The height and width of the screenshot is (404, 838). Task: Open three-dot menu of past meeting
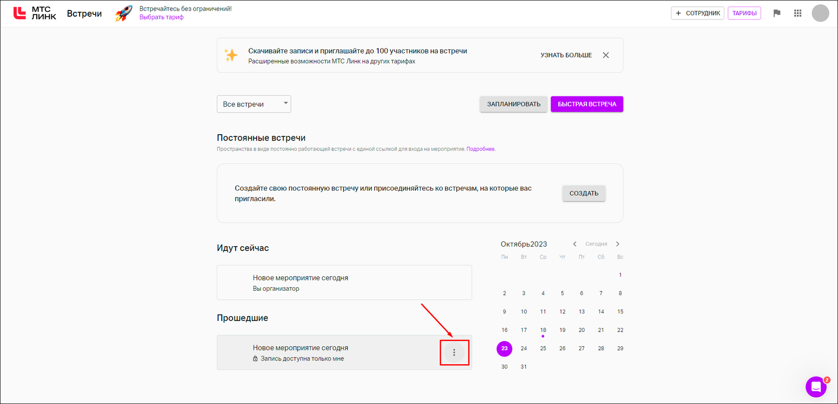[x=454, y=353]
